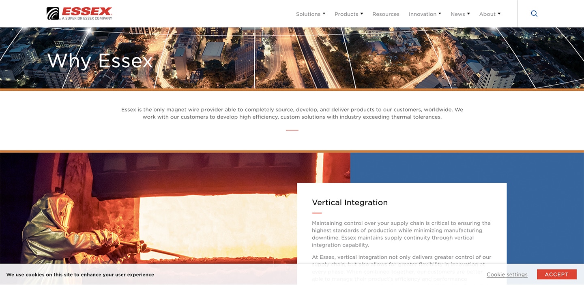This screenshot has height=302, width=584.
Task: Click the Why Essex page heading
Action: (x=100, y=61)
